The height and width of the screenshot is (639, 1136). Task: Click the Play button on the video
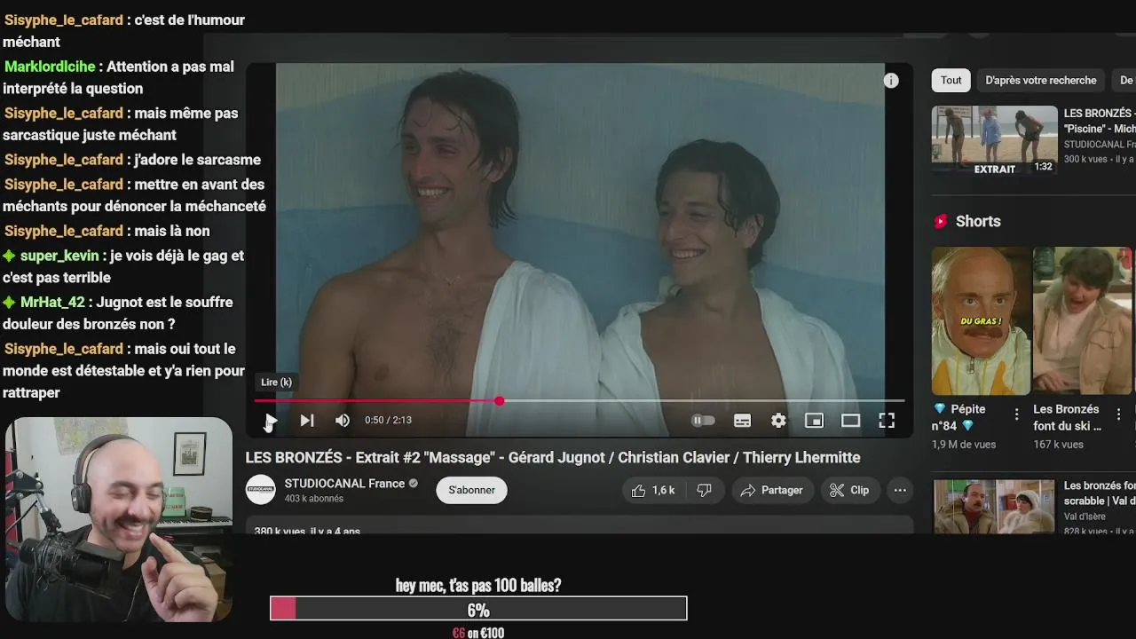(271, 421)
